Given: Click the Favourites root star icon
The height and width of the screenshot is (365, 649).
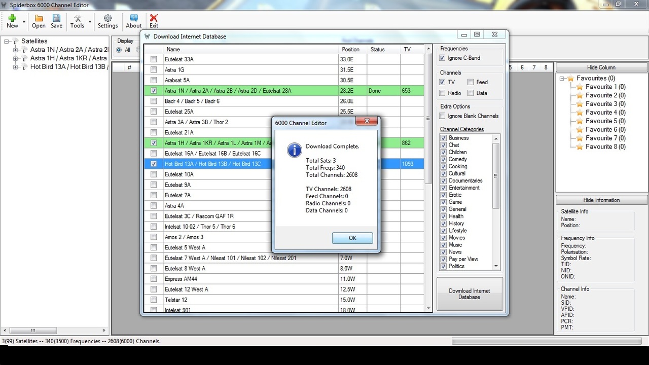Looking at the screenshot, I should (571, 78).
